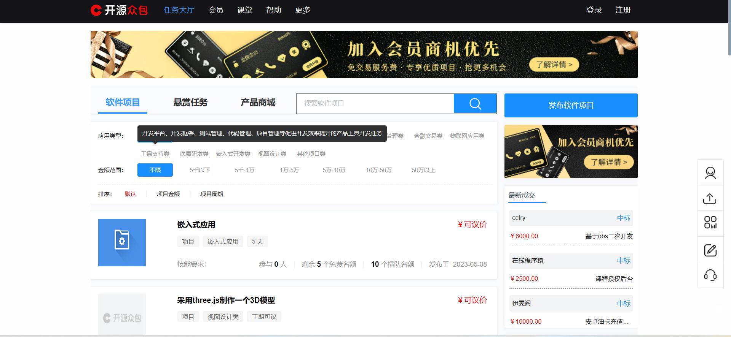Click 了解详情 on the sidebar banner
Screen dimensions: 731x337
tap(609, 162)
